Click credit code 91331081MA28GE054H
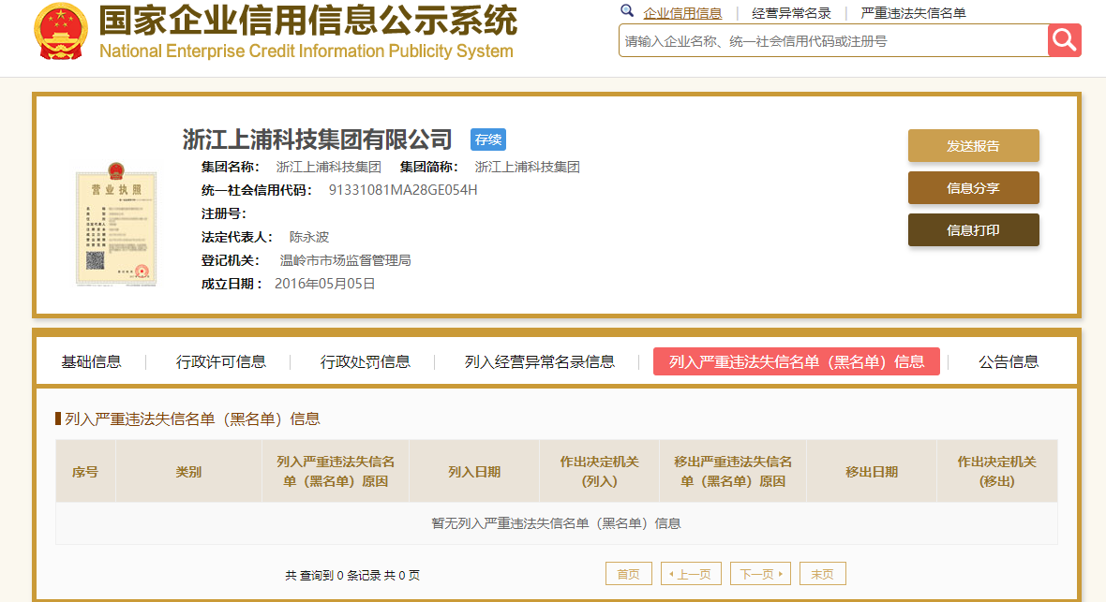1106x602 pixels. pos(403,190)
